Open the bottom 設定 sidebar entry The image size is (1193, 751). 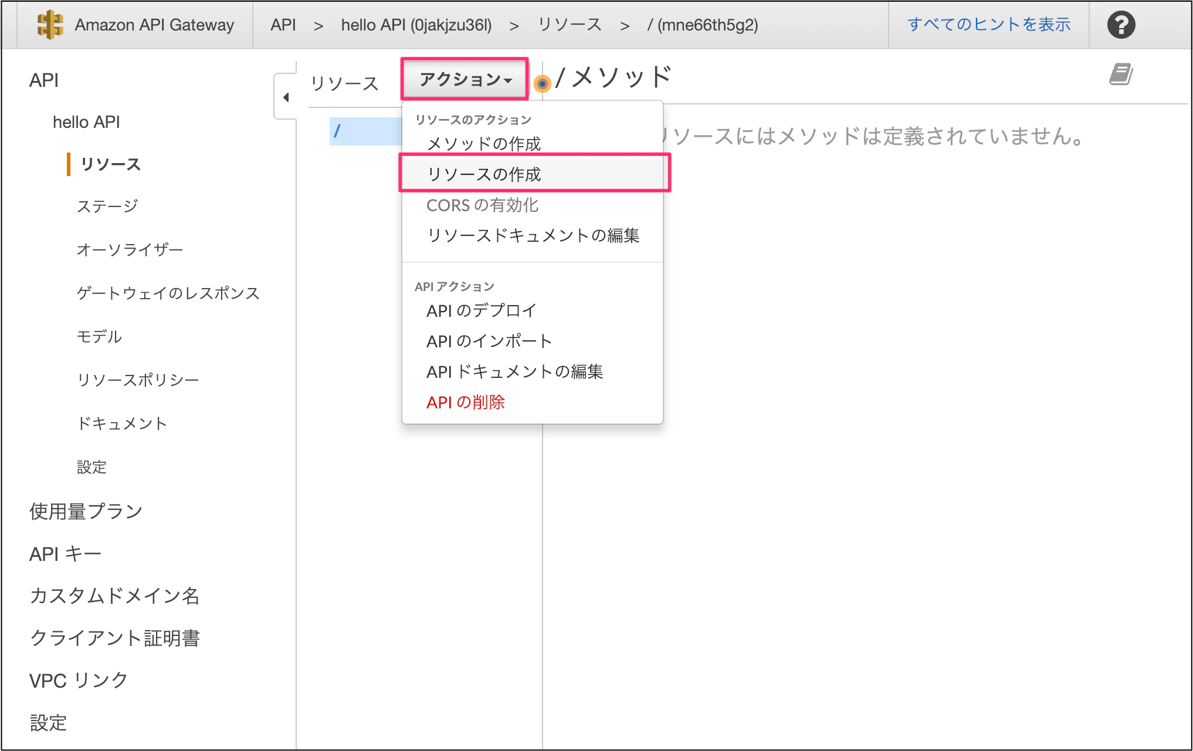click(x=48, y=722)
